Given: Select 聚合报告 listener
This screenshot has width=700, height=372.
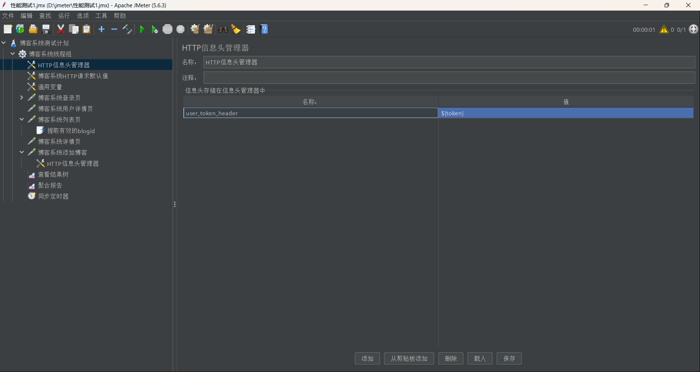Looking at the screenshot, I should pos(50,185).
